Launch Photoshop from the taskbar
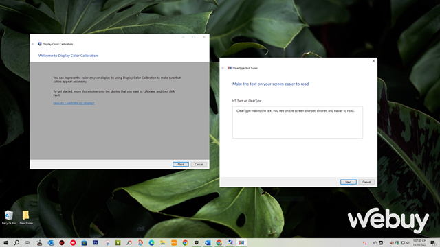440x247 pixels. click(96, 242)
